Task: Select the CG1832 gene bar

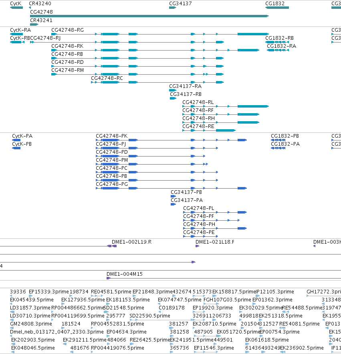Action: 277,8
